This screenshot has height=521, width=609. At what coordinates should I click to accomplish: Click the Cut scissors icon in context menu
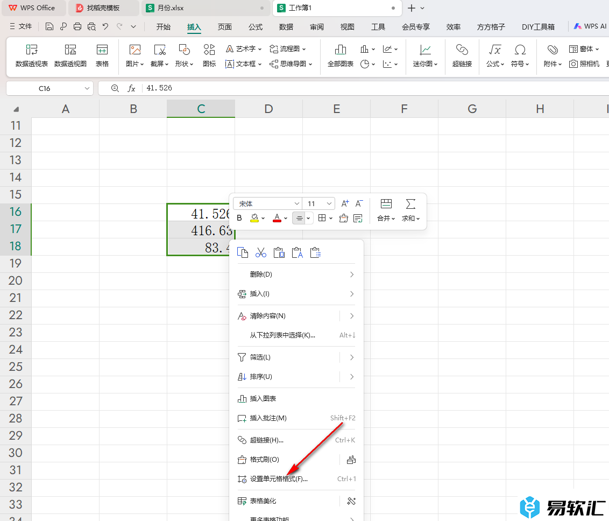point(261,252)
